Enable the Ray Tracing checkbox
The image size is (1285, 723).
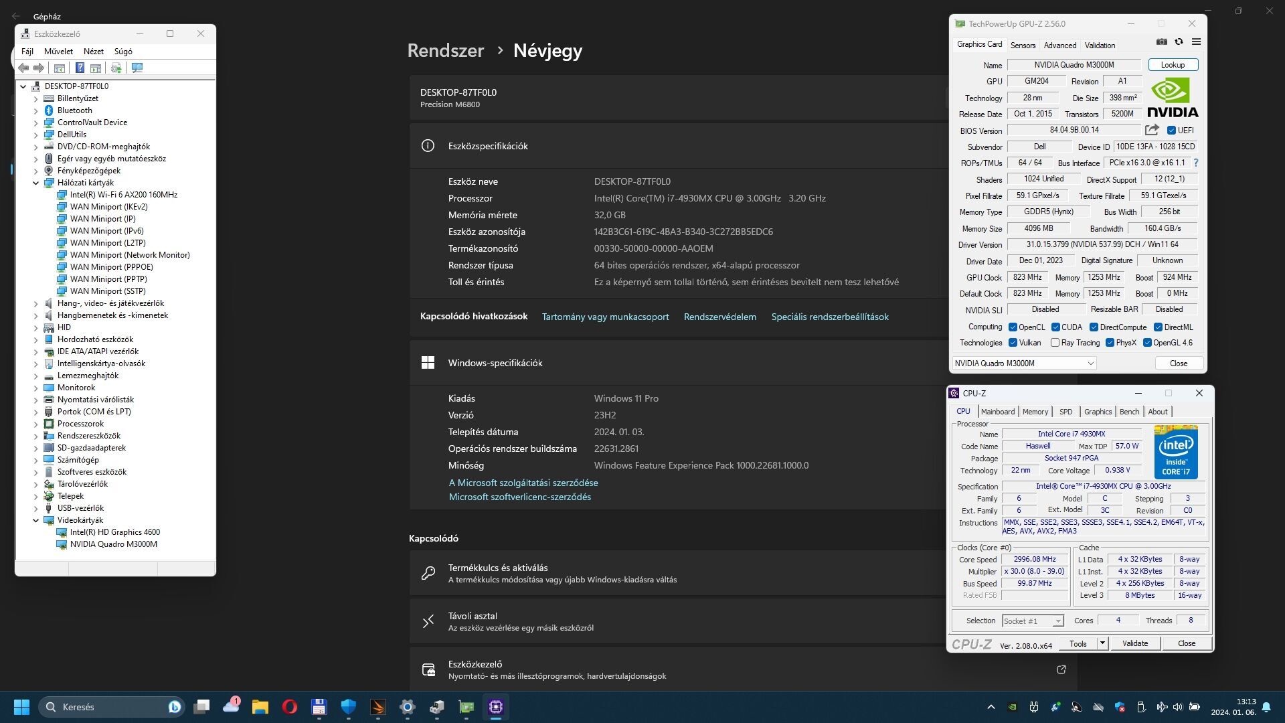coord(1055,343)
